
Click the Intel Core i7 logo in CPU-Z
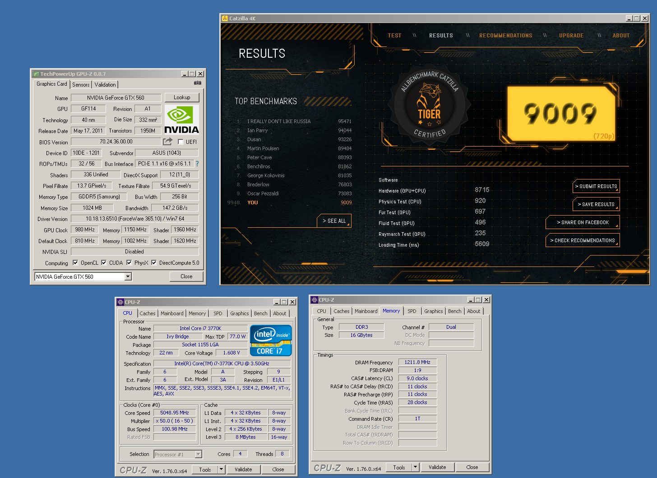[271, 340]
